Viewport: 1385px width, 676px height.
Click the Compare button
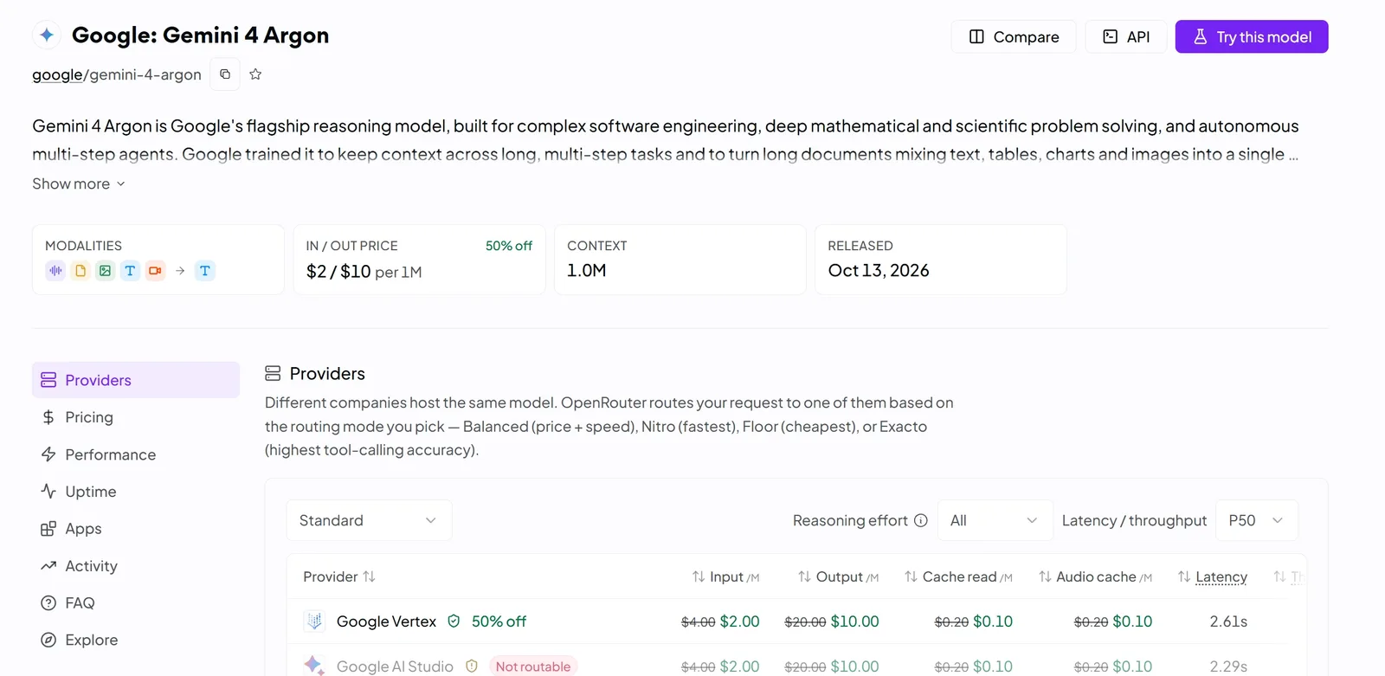click(1014, 36)
